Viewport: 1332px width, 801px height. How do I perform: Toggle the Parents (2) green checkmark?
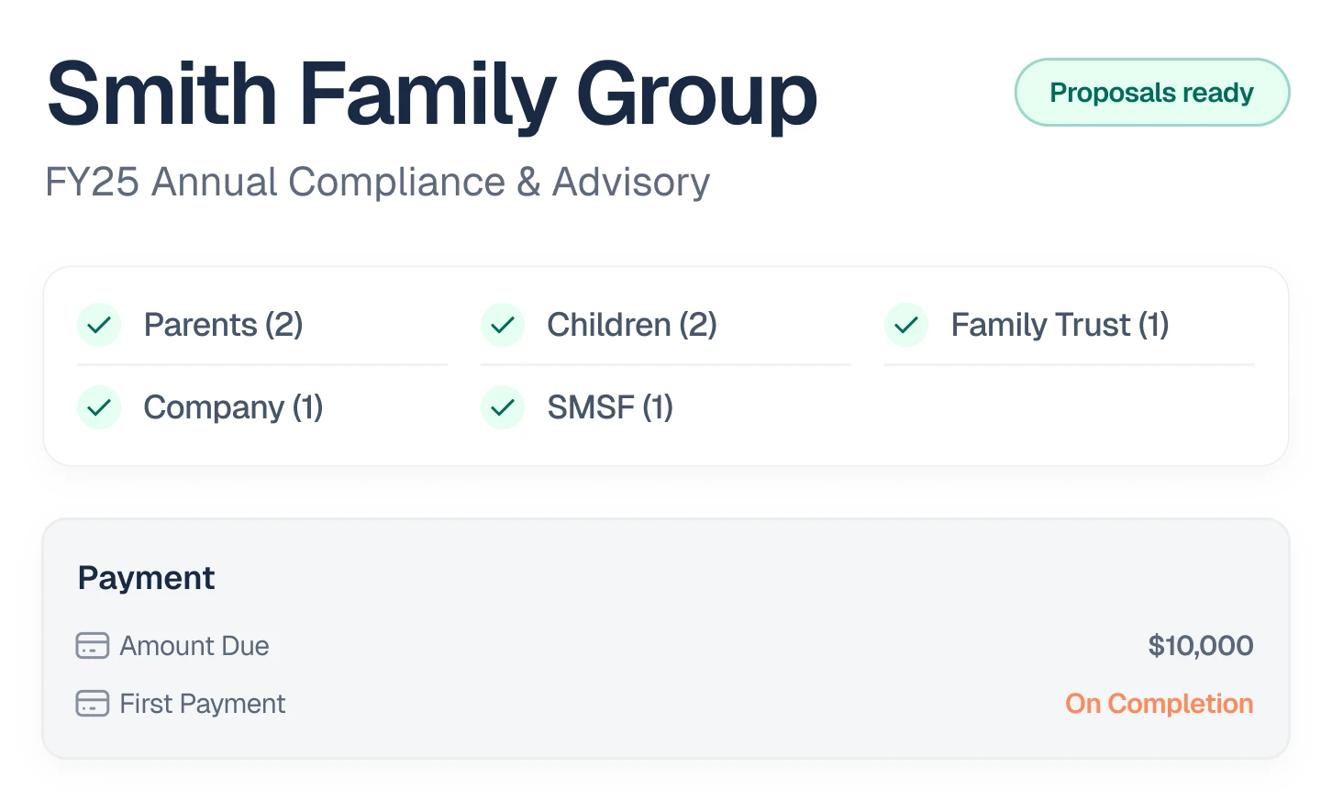point(99,325)
